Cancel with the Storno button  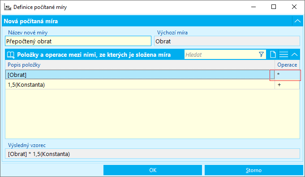click(253, 170)
